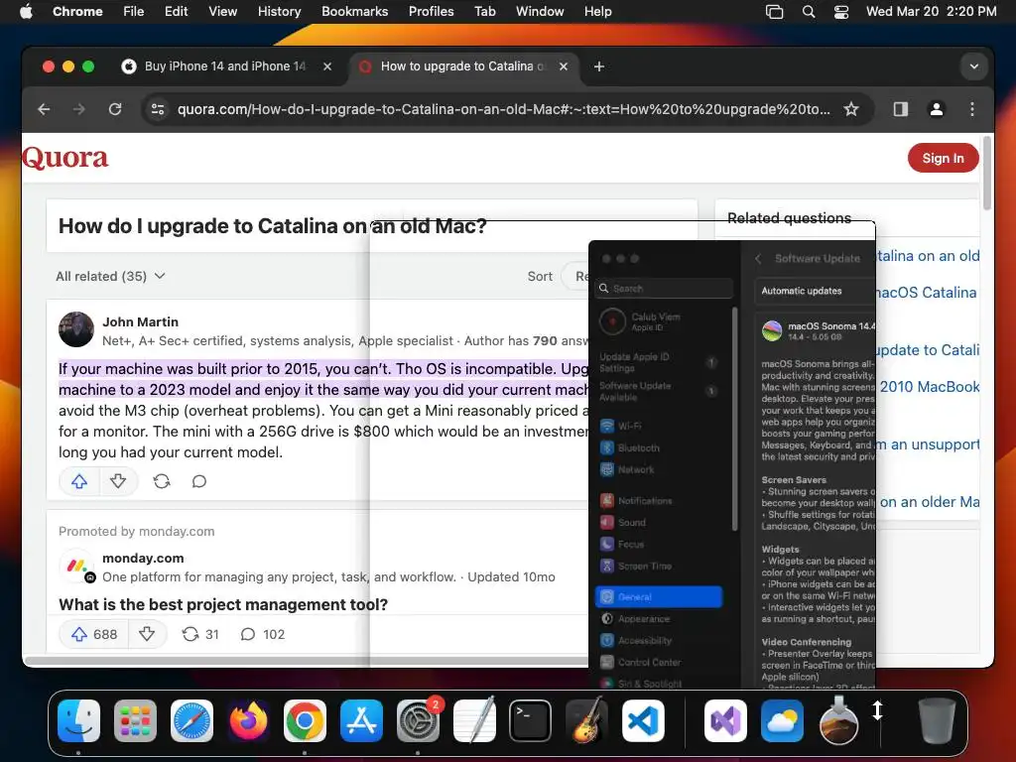Screen dimensions: 1016x762
Task: Open purple Visual Studio Dock icon
Action: pos(725,720)
